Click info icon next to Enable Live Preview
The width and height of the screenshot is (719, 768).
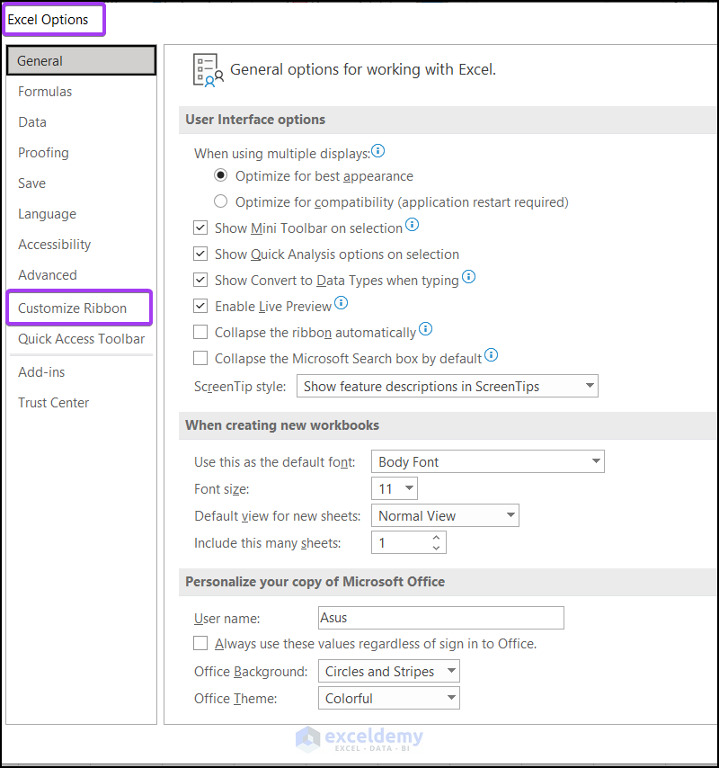coord(341,304)
